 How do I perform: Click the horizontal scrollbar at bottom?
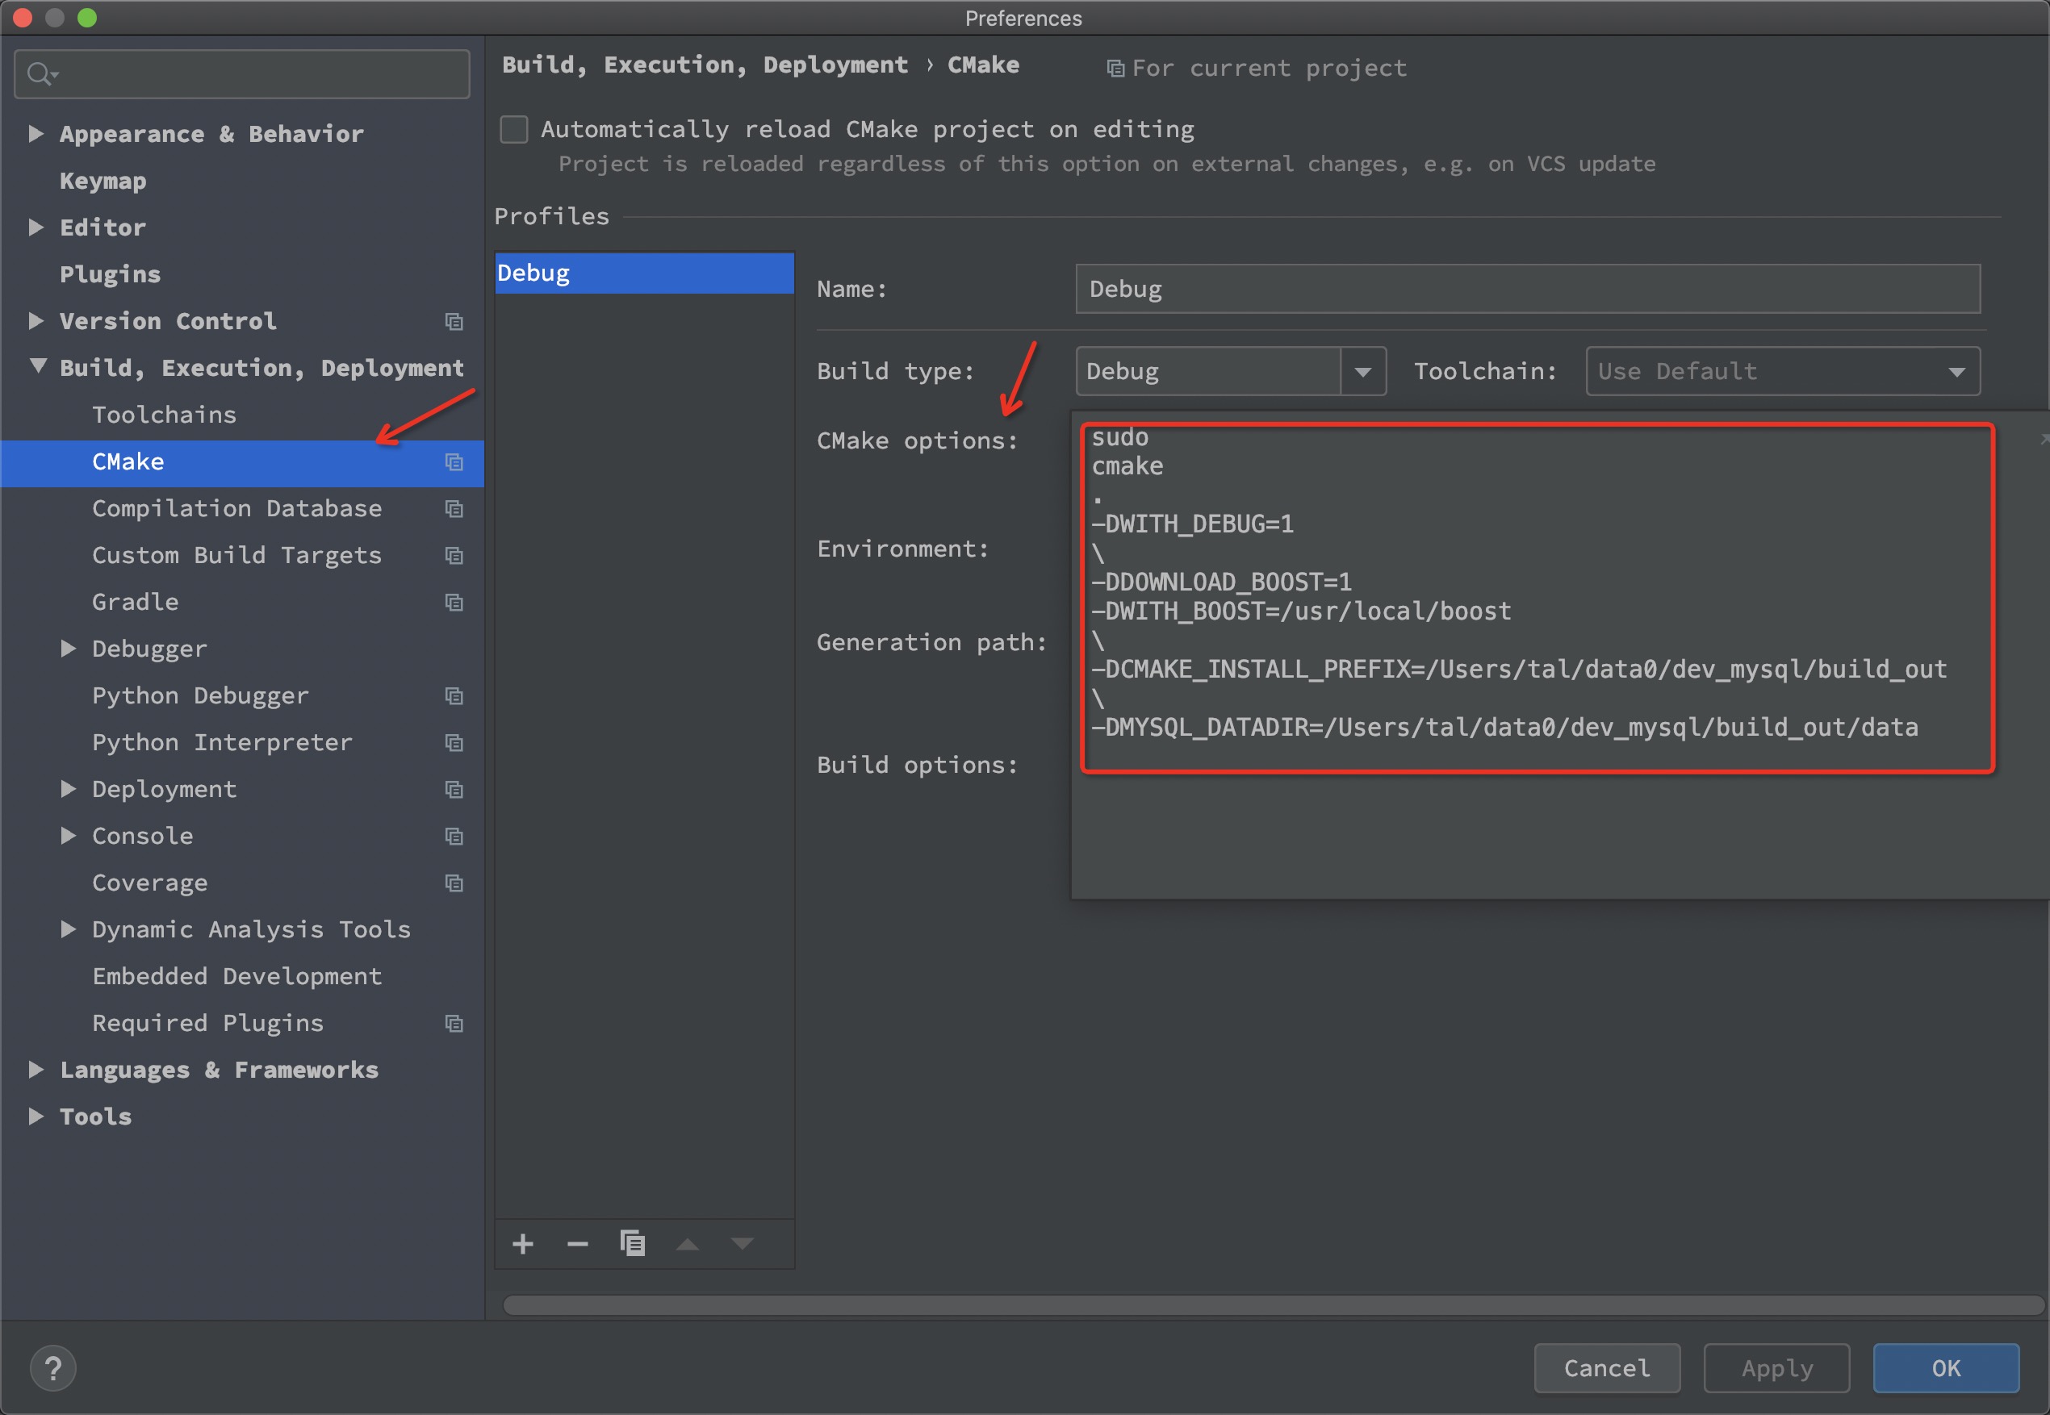tap(1273, 1305)
